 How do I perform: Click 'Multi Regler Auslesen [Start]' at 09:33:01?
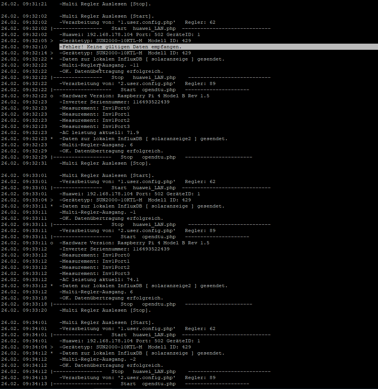point(107,175)
